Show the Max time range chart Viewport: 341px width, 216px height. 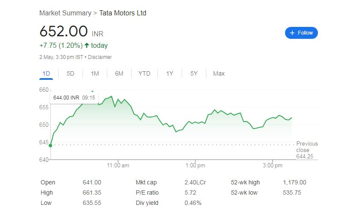tap(219, 73)
